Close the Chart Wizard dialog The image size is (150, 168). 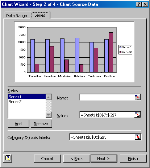(145, 4)
